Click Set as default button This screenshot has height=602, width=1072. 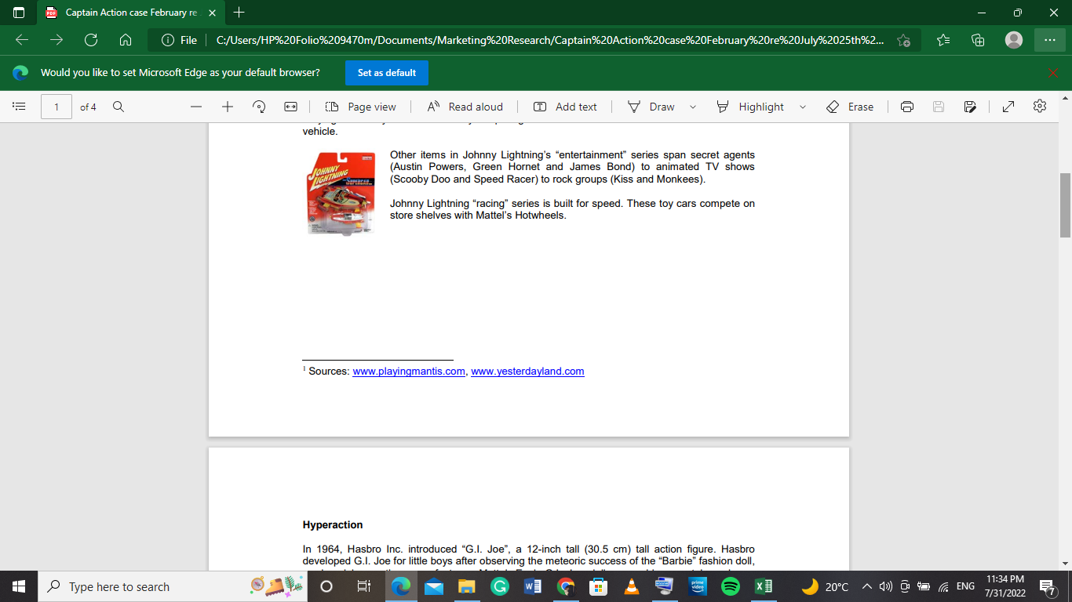click(387, 73)
